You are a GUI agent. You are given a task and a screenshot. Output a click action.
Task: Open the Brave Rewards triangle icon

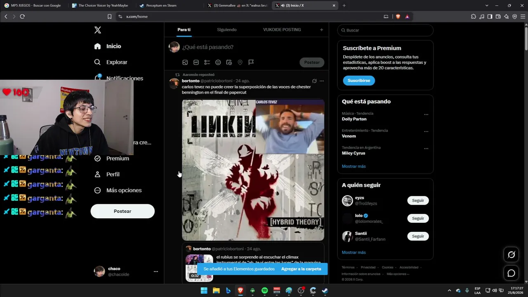[407, 16]
